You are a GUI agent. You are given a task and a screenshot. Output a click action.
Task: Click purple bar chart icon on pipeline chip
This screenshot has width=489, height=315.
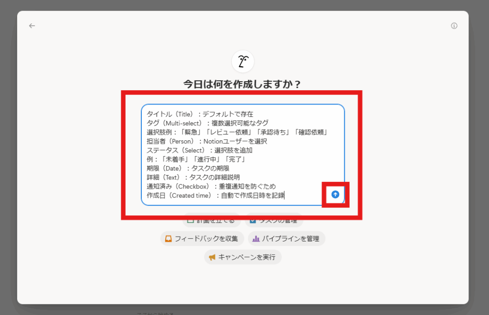(x=256, y=239)
